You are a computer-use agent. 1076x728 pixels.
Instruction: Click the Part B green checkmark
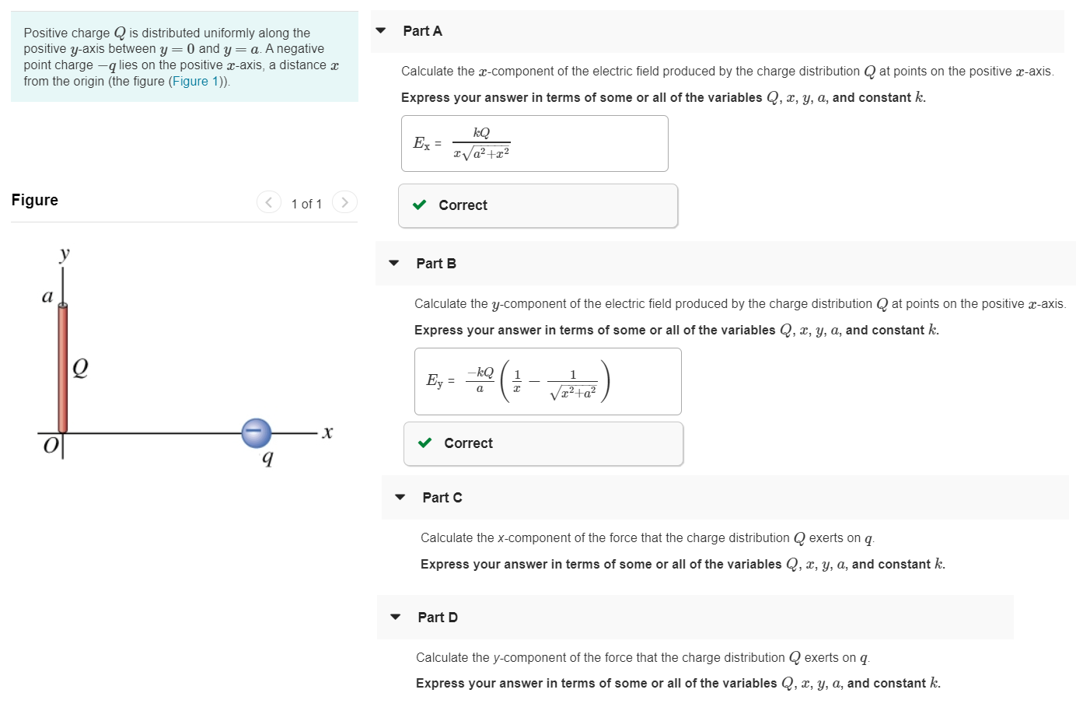tap(425, 443)
